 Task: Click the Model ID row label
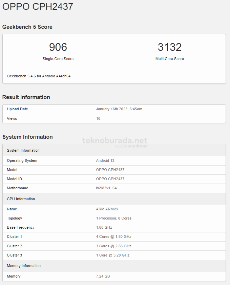[14, 179]
